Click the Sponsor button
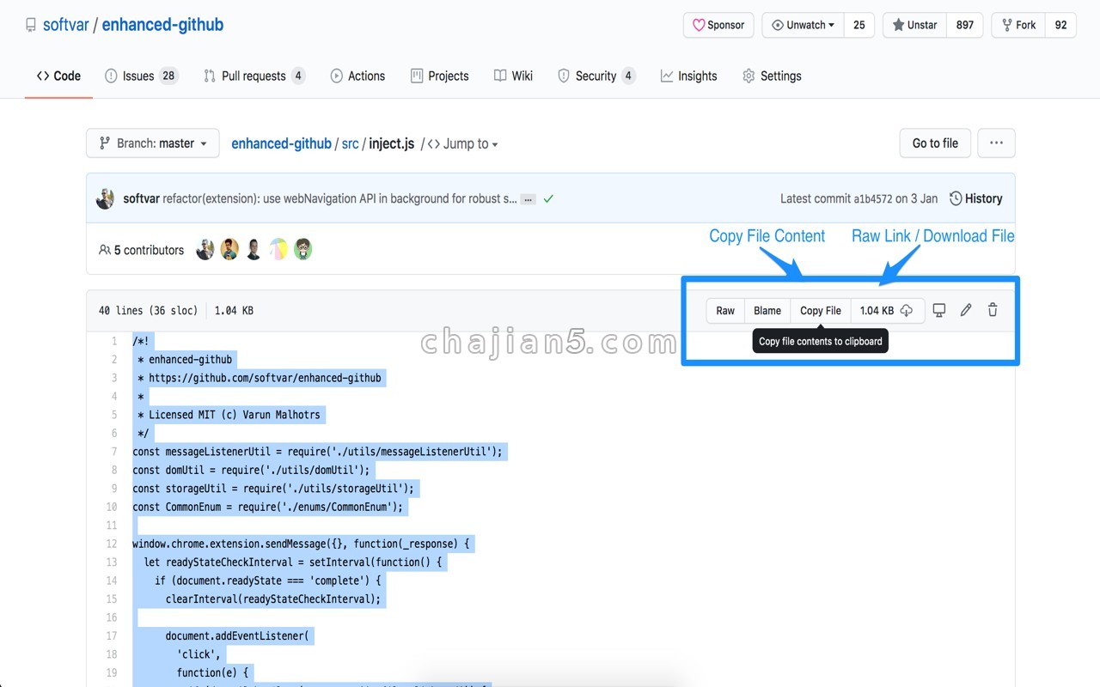The width and height of the screenshot is (1100, 687). tap(718, 25)
